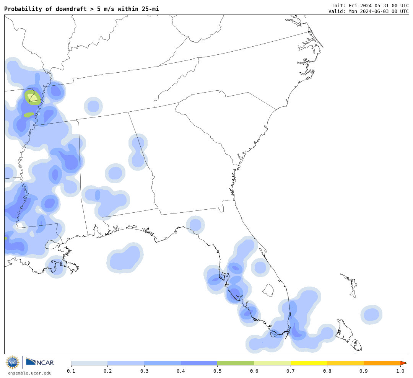413x378 pixels.
Task: Click the NCAR logo
Action: click(40, 362)
